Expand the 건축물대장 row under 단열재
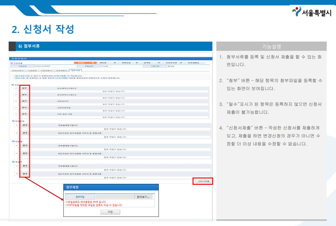 16,146
